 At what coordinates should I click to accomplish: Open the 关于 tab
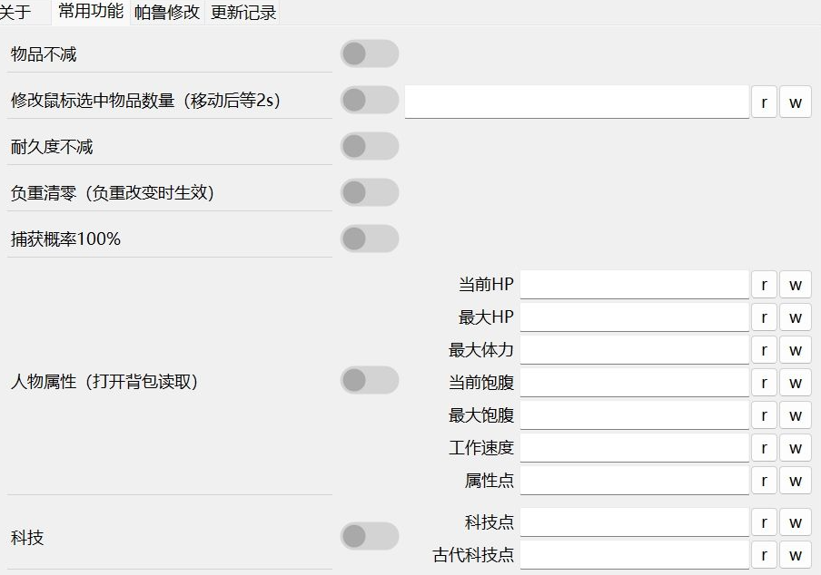point(15,13)
